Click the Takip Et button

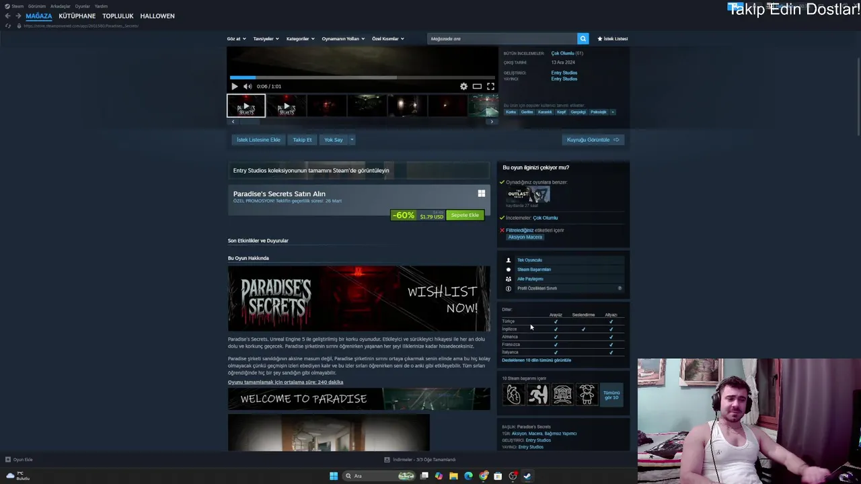click(302, 140)
